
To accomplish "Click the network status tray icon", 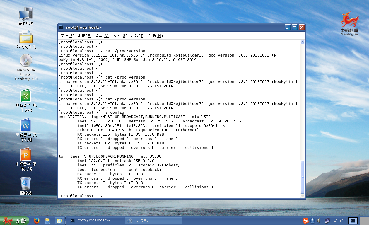I will point(327,221).
